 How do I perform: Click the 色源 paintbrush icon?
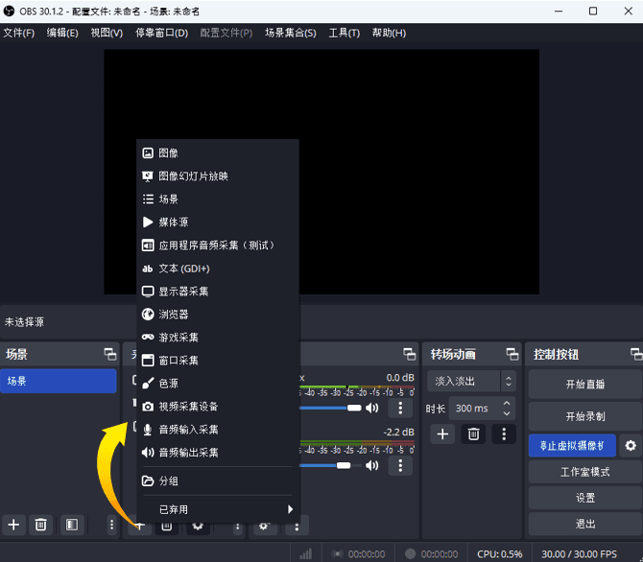point(148,384)
